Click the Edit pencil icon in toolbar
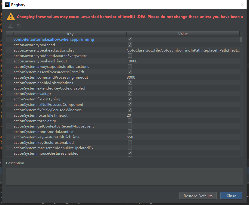Image resolution: width=249 pixels, height=205 pixels. (x=11, y=26)
